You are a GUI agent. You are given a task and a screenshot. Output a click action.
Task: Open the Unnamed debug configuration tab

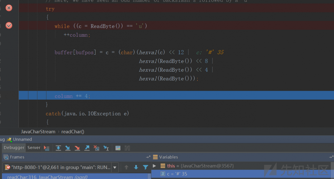click(19, 139)
